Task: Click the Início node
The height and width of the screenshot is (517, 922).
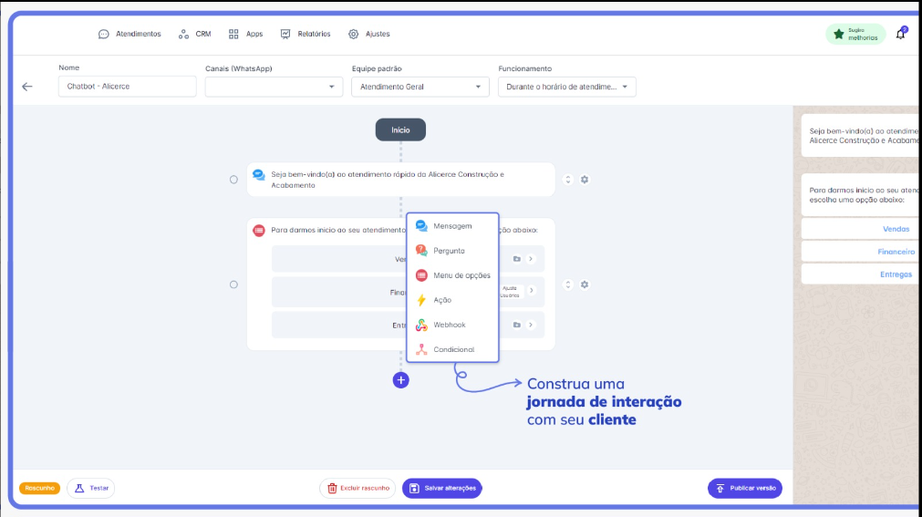Action: [400, 130]
